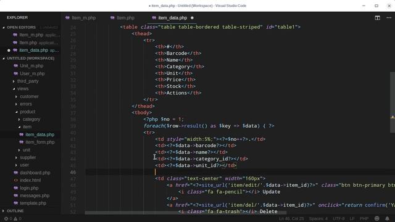
Task: Click the "Delete" text in the code
Action: point(268,212)
